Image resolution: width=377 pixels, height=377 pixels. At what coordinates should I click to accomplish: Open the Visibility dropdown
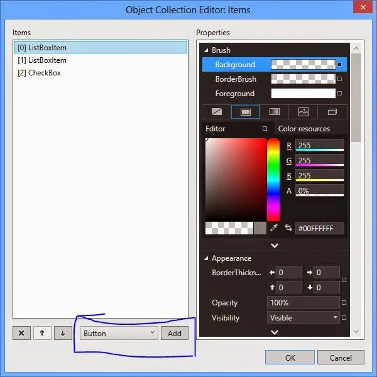click(x=303, y=317)
